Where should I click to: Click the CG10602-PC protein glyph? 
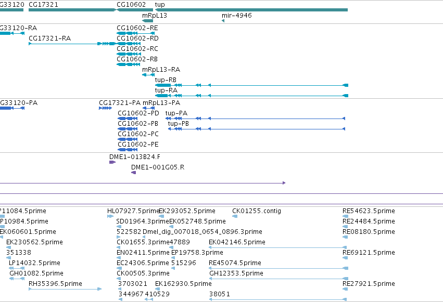click(128, 139)
